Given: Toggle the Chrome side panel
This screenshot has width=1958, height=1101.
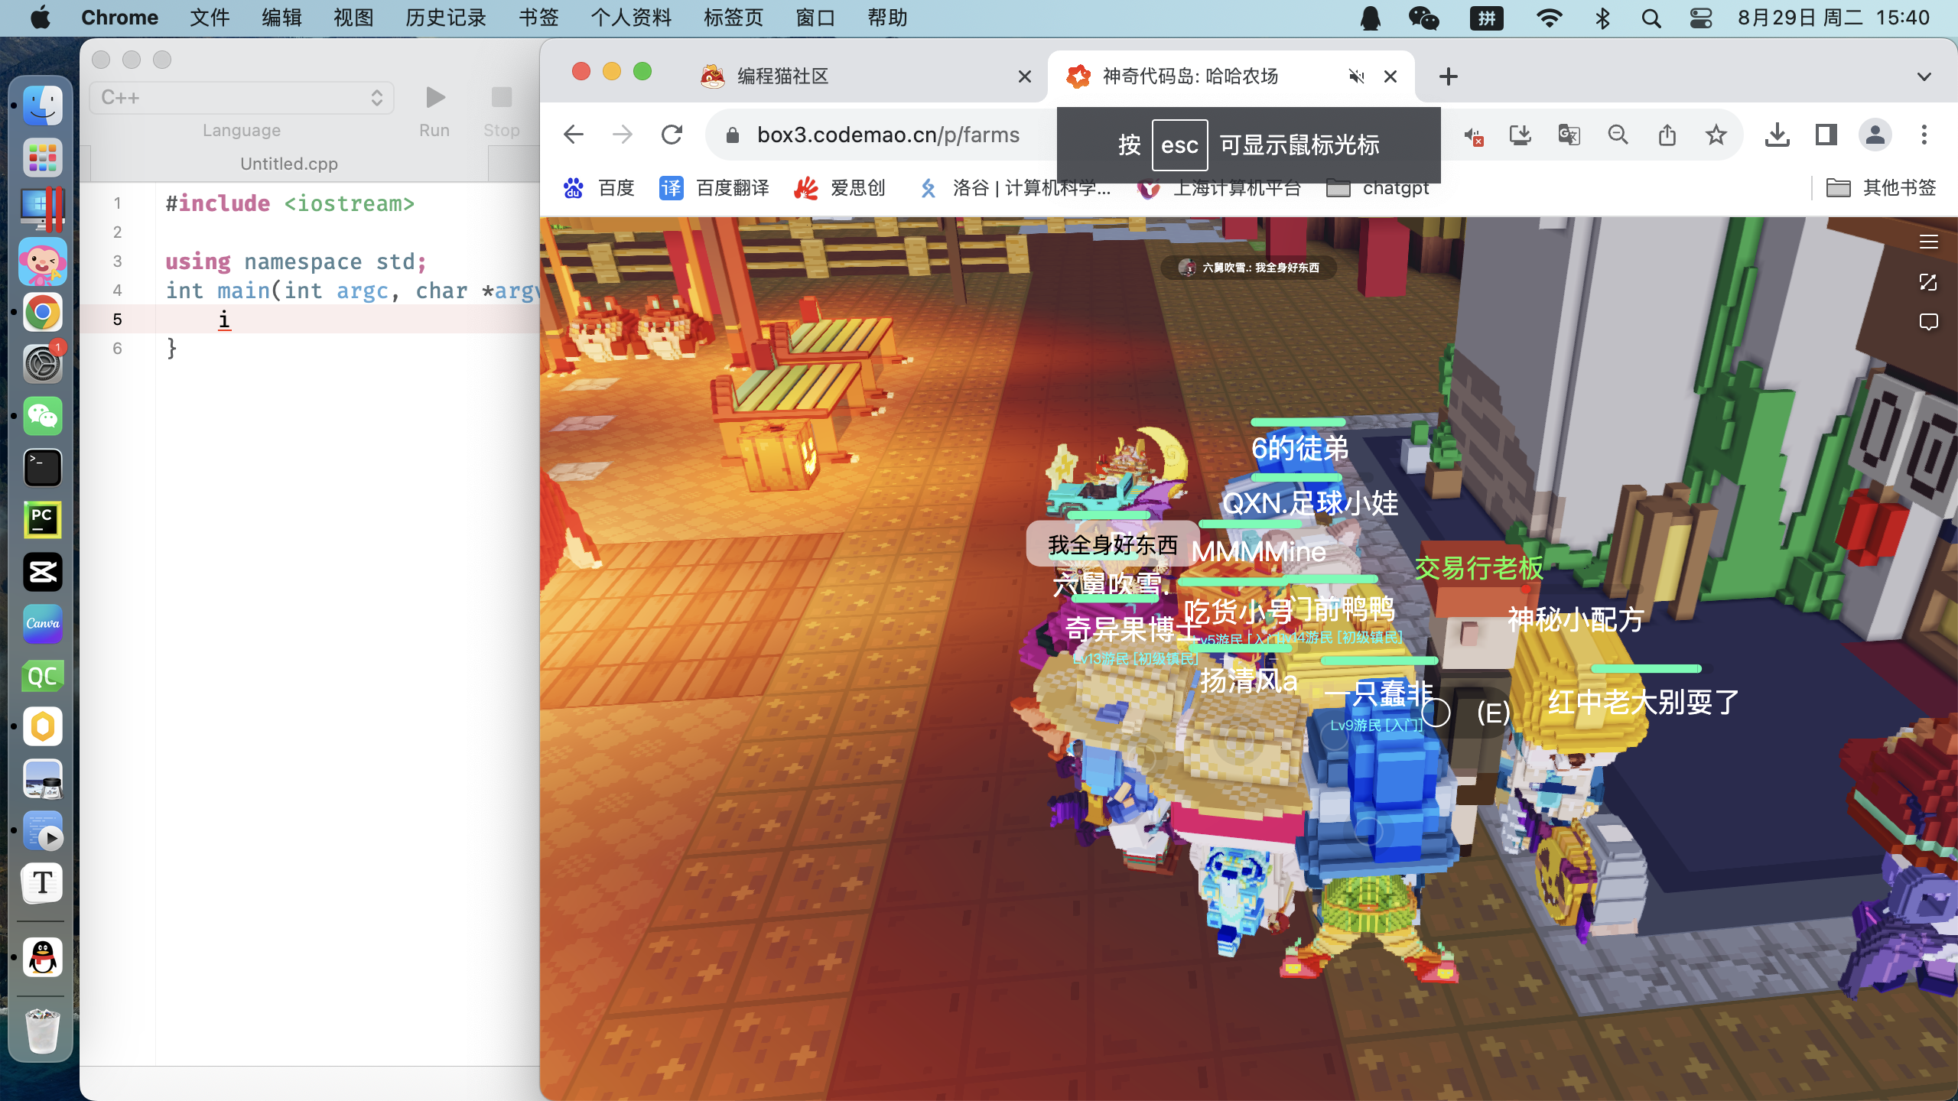Looking at the screenshot, I should coord(1826,135).
